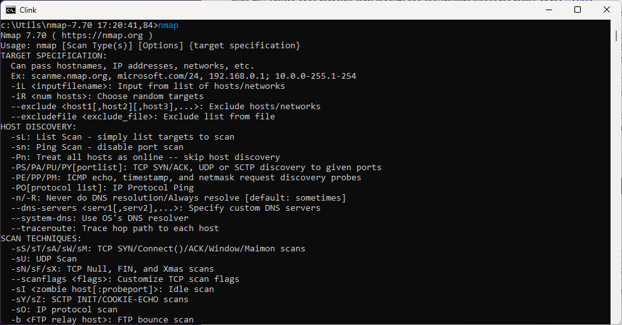The width and height of the screenshot is (622, 325).
Task: Click the --dns-servers option line
Action: 165,208
